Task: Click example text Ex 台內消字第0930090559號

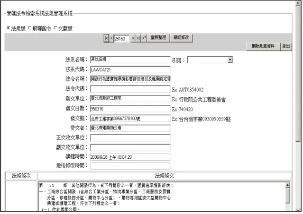Action: pos(201,119)
